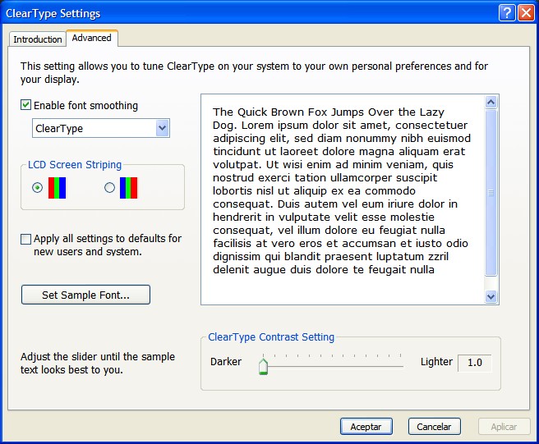Screen dimensions: 539x444
Task: Switch to the Introduction tab
Action: pos(38,39)
